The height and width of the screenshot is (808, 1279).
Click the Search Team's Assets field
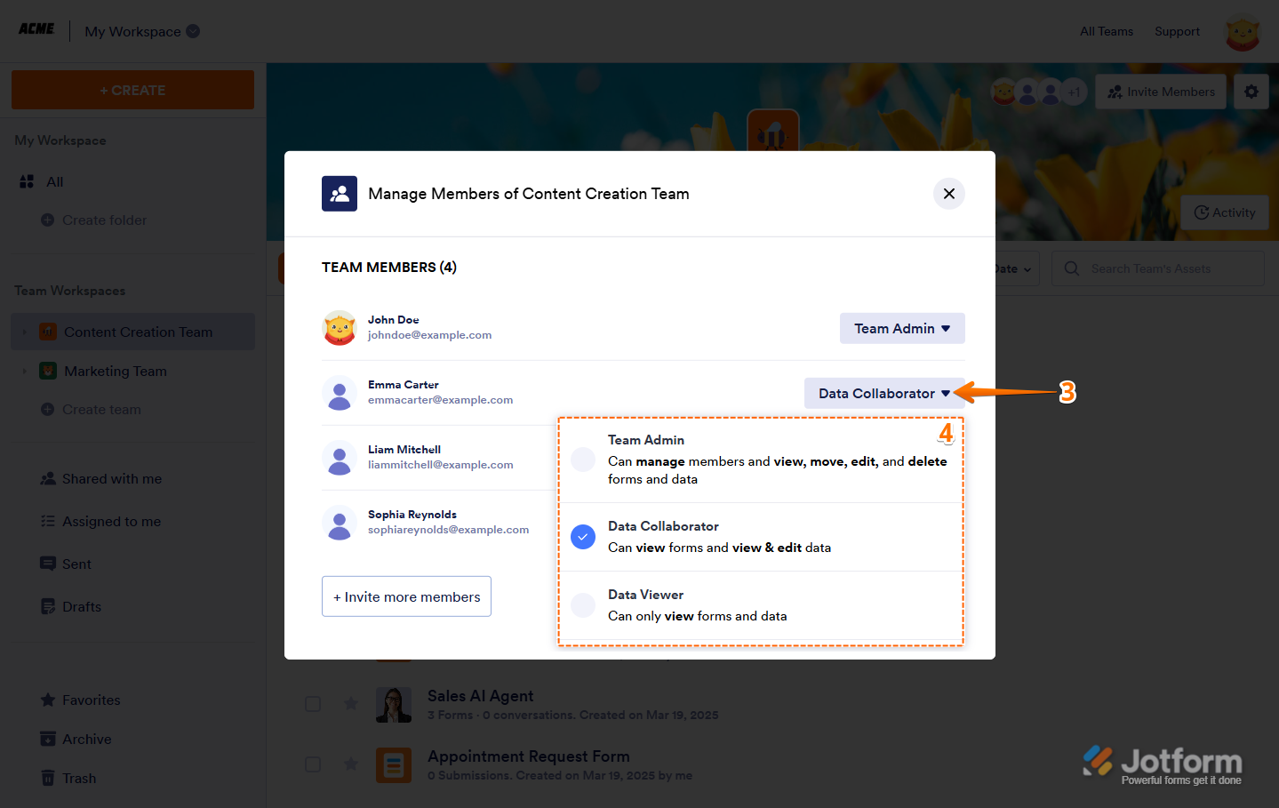pyautogui.click(x=1156, y=268)
